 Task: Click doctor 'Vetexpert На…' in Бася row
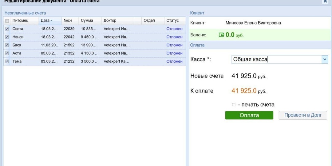click(117, 45)
